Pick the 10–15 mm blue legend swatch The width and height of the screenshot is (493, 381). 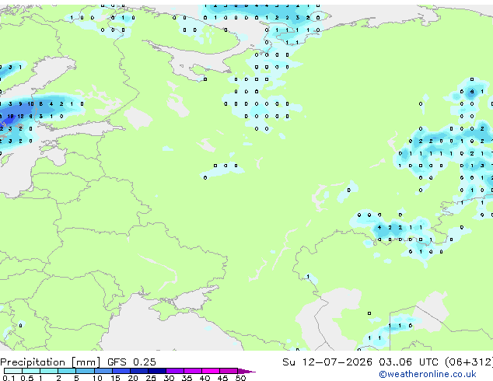coord(103,371)
